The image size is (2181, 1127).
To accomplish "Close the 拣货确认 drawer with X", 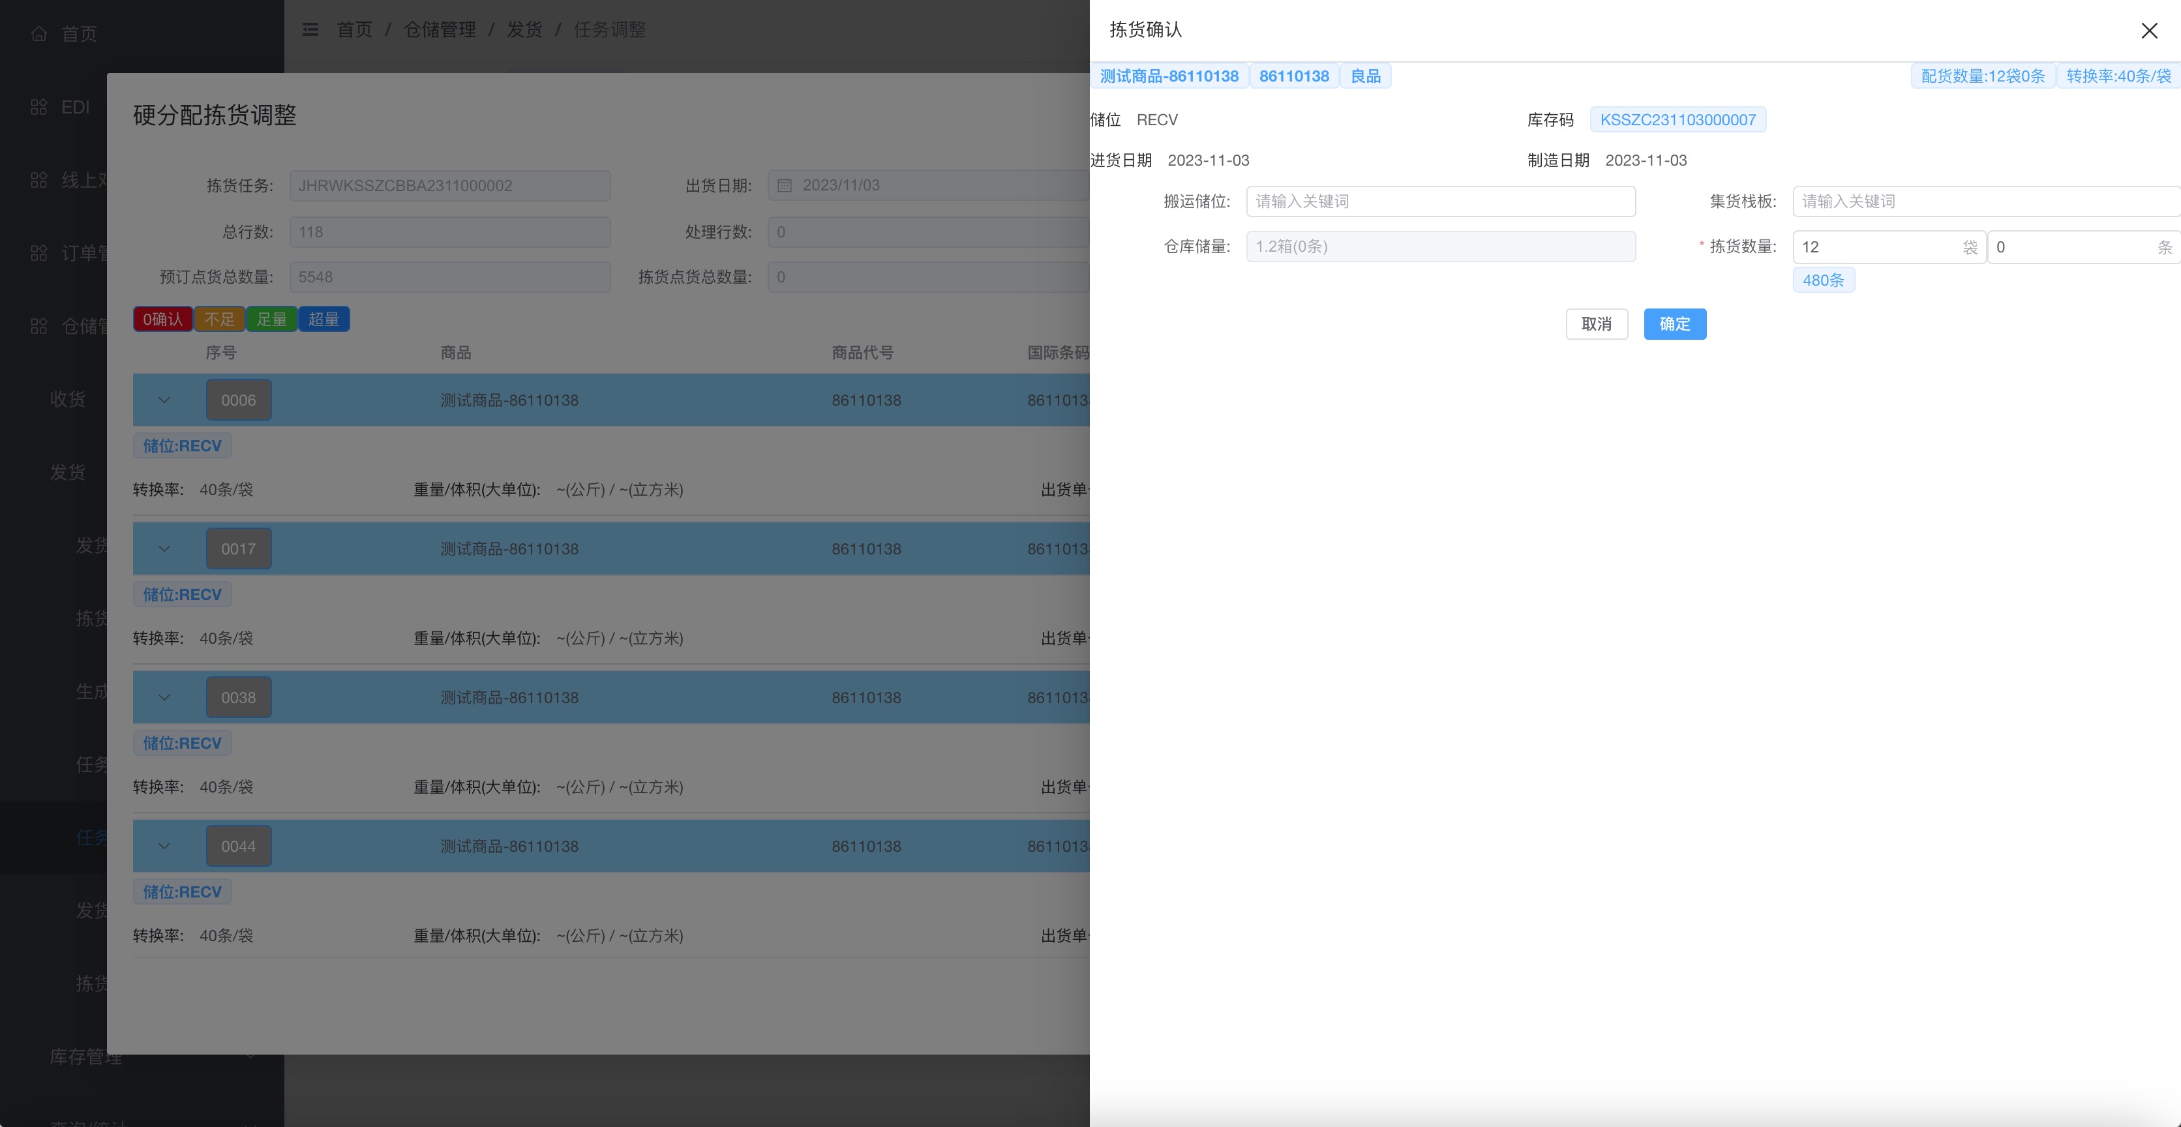I will point(2149,31).
